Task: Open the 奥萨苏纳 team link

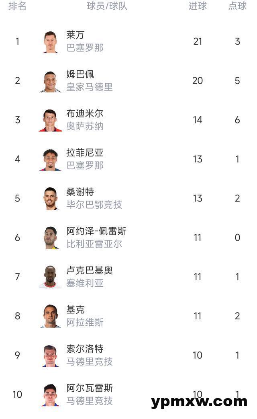Action: [x=85, y=126]
